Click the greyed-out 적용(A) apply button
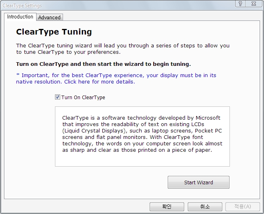 [243, 207]
